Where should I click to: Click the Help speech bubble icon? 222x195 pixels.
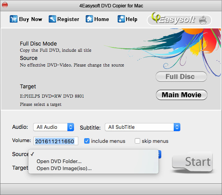(x=121, y=19)
